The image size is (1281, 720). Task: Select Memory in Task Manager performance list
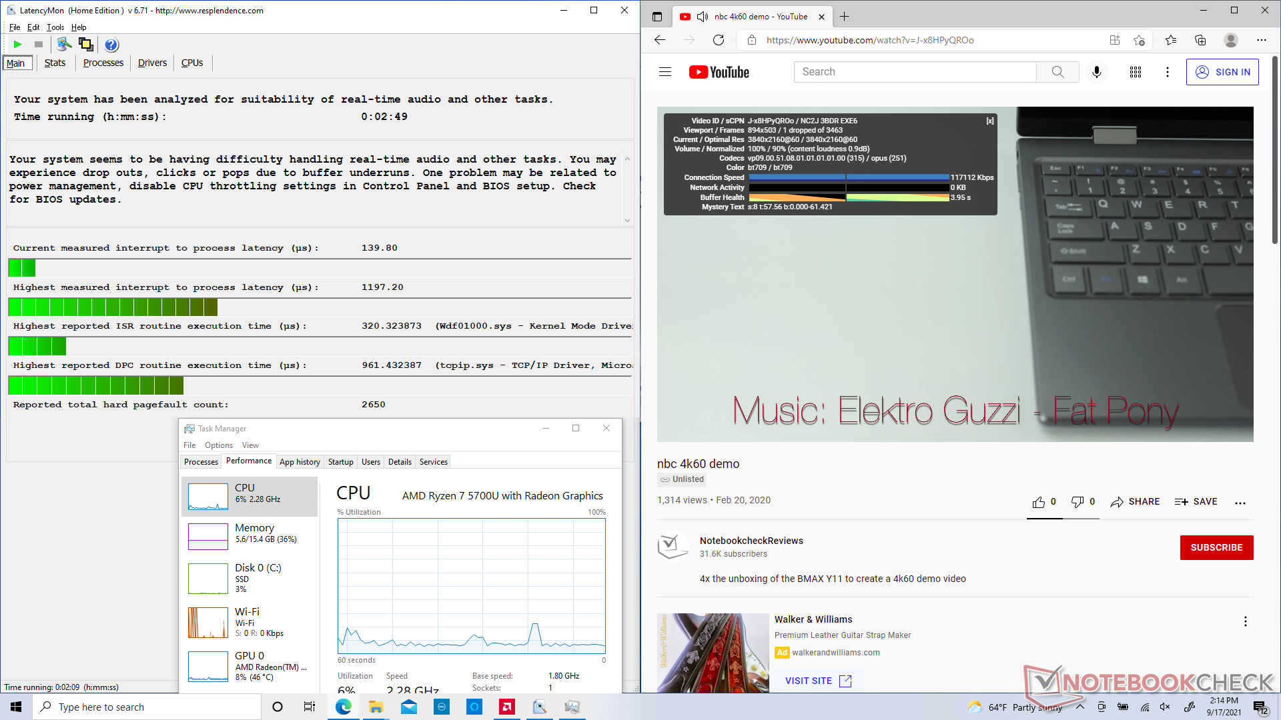click(250, 533)
